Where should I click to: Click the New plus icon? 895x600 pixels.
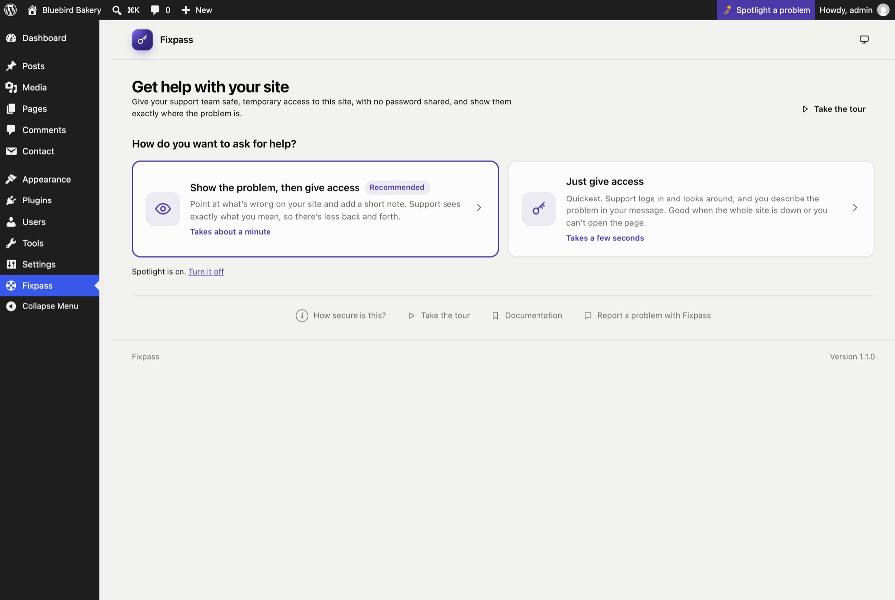click(186, 10)
